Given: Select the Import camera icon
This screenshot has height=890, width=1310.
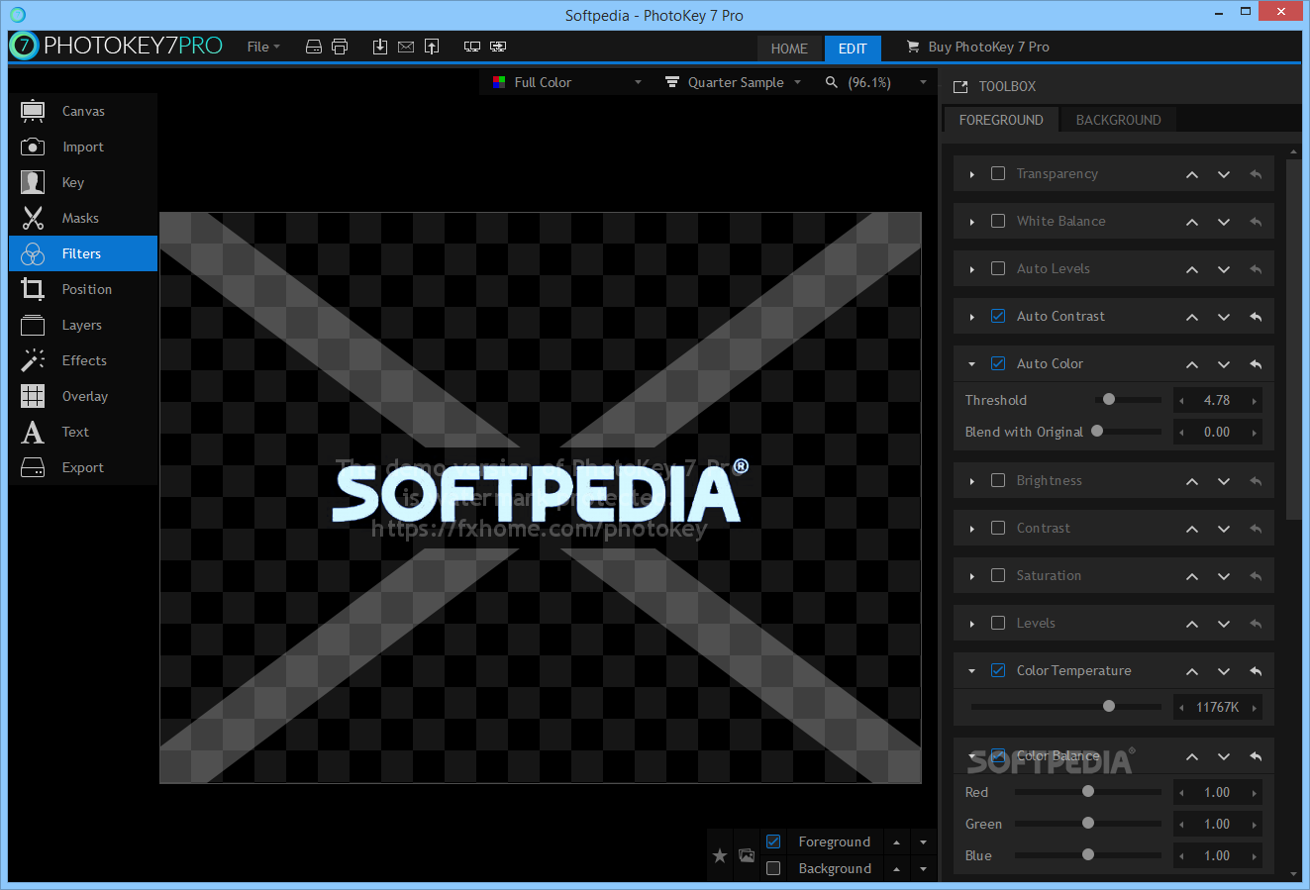Looking at the screenshot, I should (x=33, y=147).
